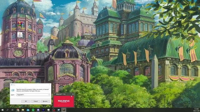Click the Minecraft window title text
The width and height of the screenshot is (200, 112).
click(x=61, y=94)
